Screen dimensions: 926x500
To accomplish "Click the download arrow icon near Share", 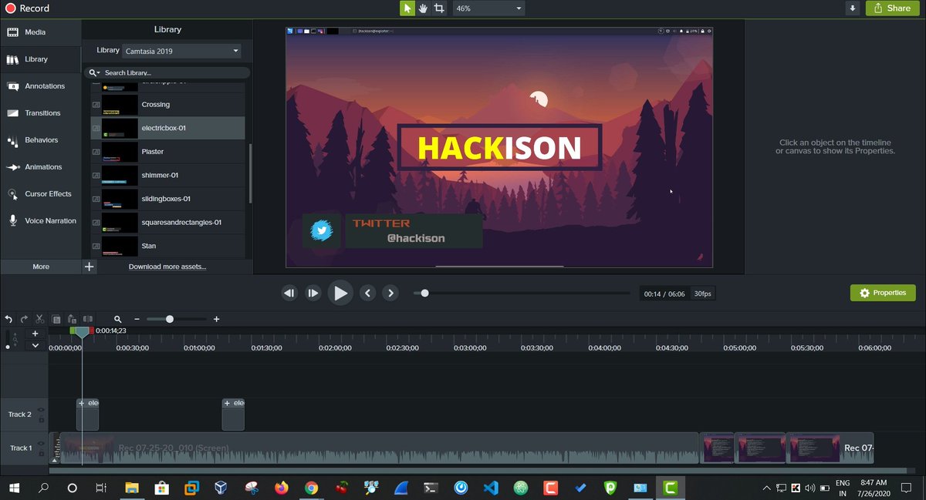I will 853,8.
